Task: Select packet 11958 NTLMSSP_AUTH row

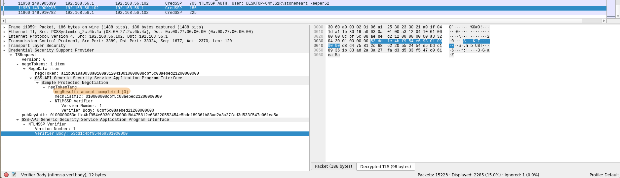Action: (x=304, y=3)
